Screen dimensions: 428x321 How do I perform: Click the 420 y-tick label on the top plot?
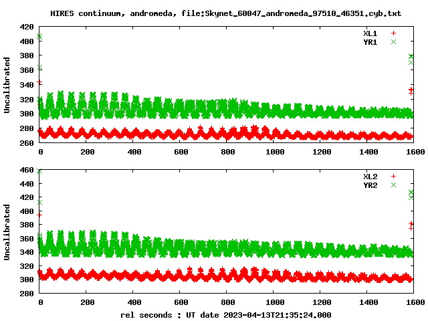(x=27, y=27)
